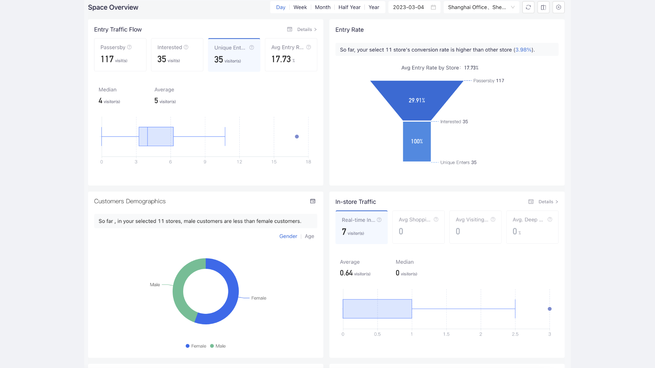The image size is (655, 368).
Task: Click Passersby help question-mark icon
Action: [x=129, y=47]
